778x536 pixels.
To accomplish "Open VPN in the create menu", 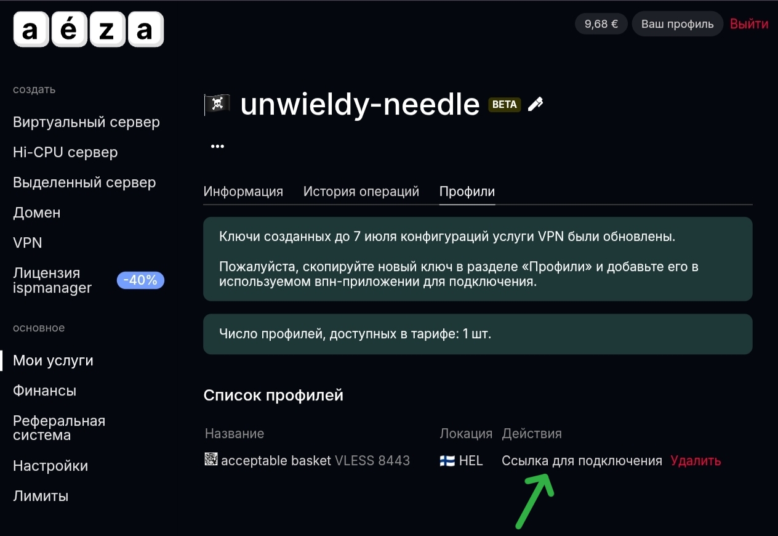I will click(28, 243).
